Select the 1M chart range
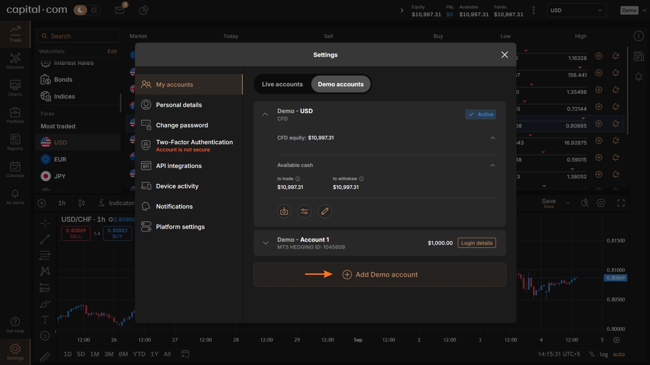The height and width of the screenshot is (365, 650). (x=94, y=354)
